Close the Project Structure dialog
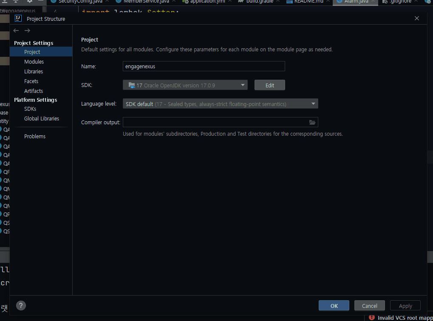Viewport: 433px width, 321px height. [x=417, y=18]
